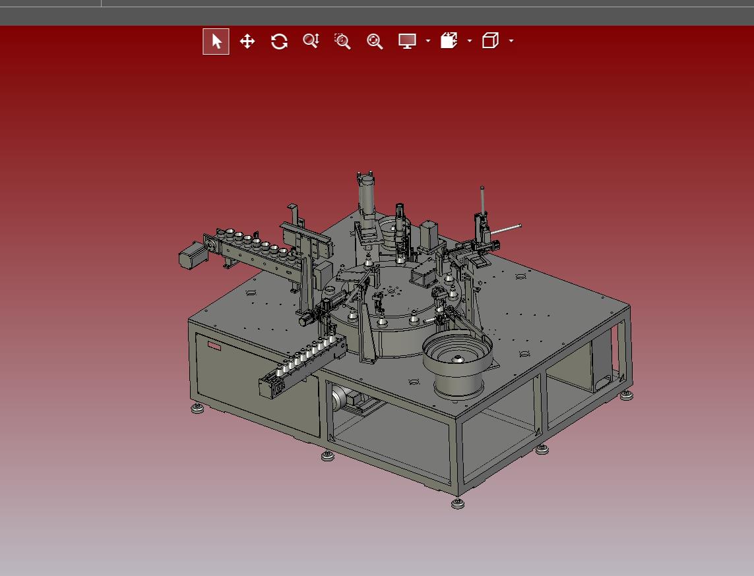
Task: Click the conveyor motor on the left
Action: point(193,256)
